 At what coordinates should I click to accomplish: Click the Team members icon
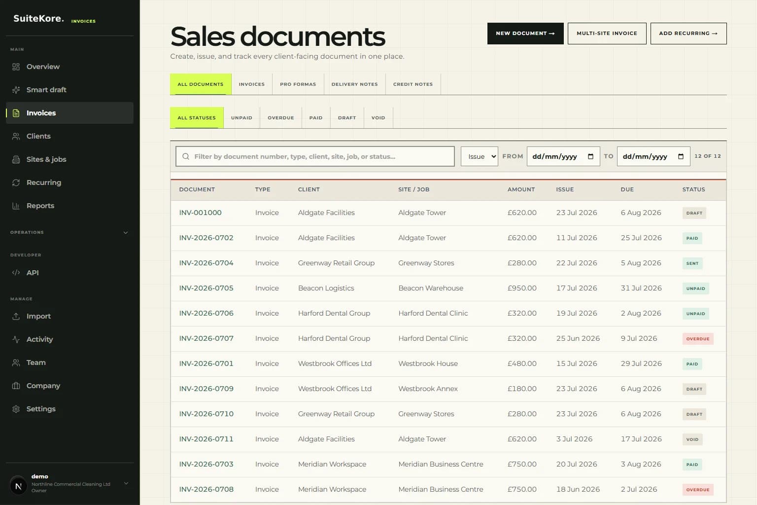point(16,362)
